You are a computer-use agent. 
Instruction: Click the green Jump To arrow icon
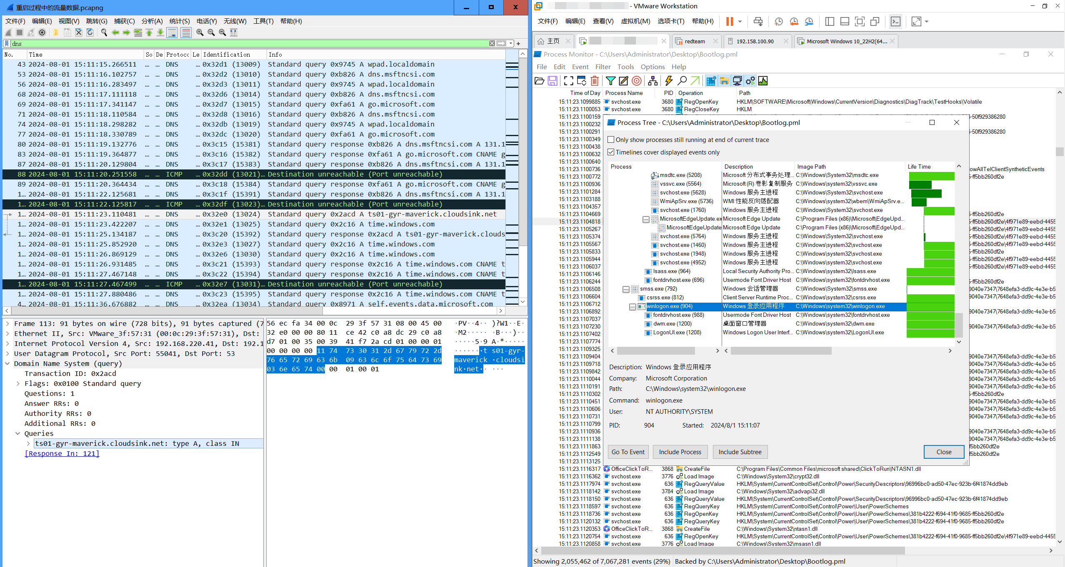[x=695, y=81]
